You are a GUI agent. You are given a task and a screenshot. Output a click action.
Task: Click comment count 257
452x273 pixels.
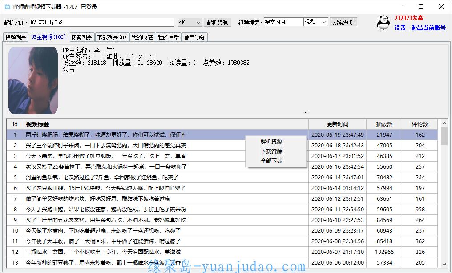coord(420,166)
